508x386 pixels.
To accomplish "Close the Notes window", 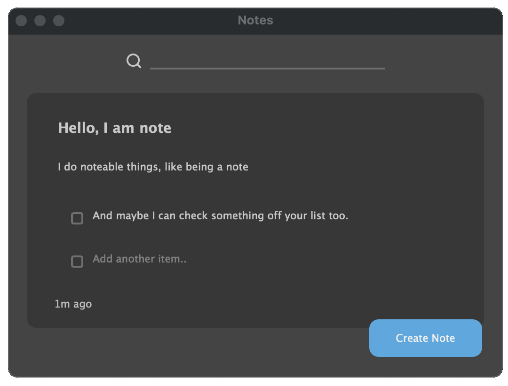I will tap(21, 21).
